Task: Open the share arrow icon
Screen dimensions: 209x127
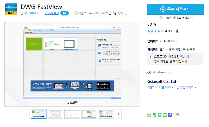Action: pyautogui.click(x=177, y=115)
